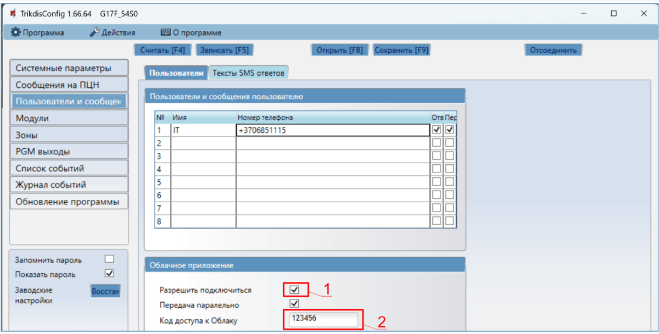Click the Отсоединить button
The height and width of the screenshot is (334, 659).
click(552, 50)
